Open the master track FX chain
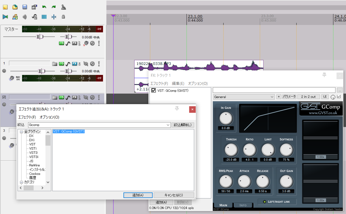Screen dimensions: 346x214 tap(75, 43)
